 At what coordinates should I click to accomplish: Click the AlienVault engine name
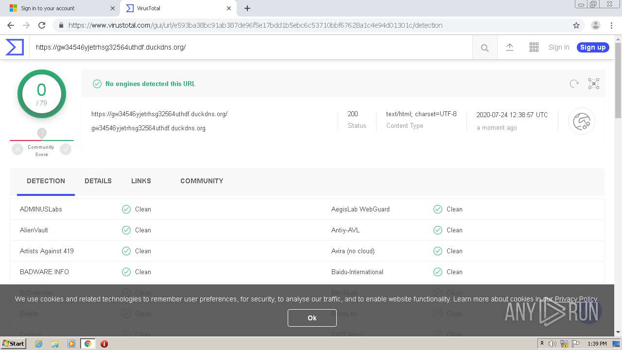pyautogui.click(x=34, y=230)
